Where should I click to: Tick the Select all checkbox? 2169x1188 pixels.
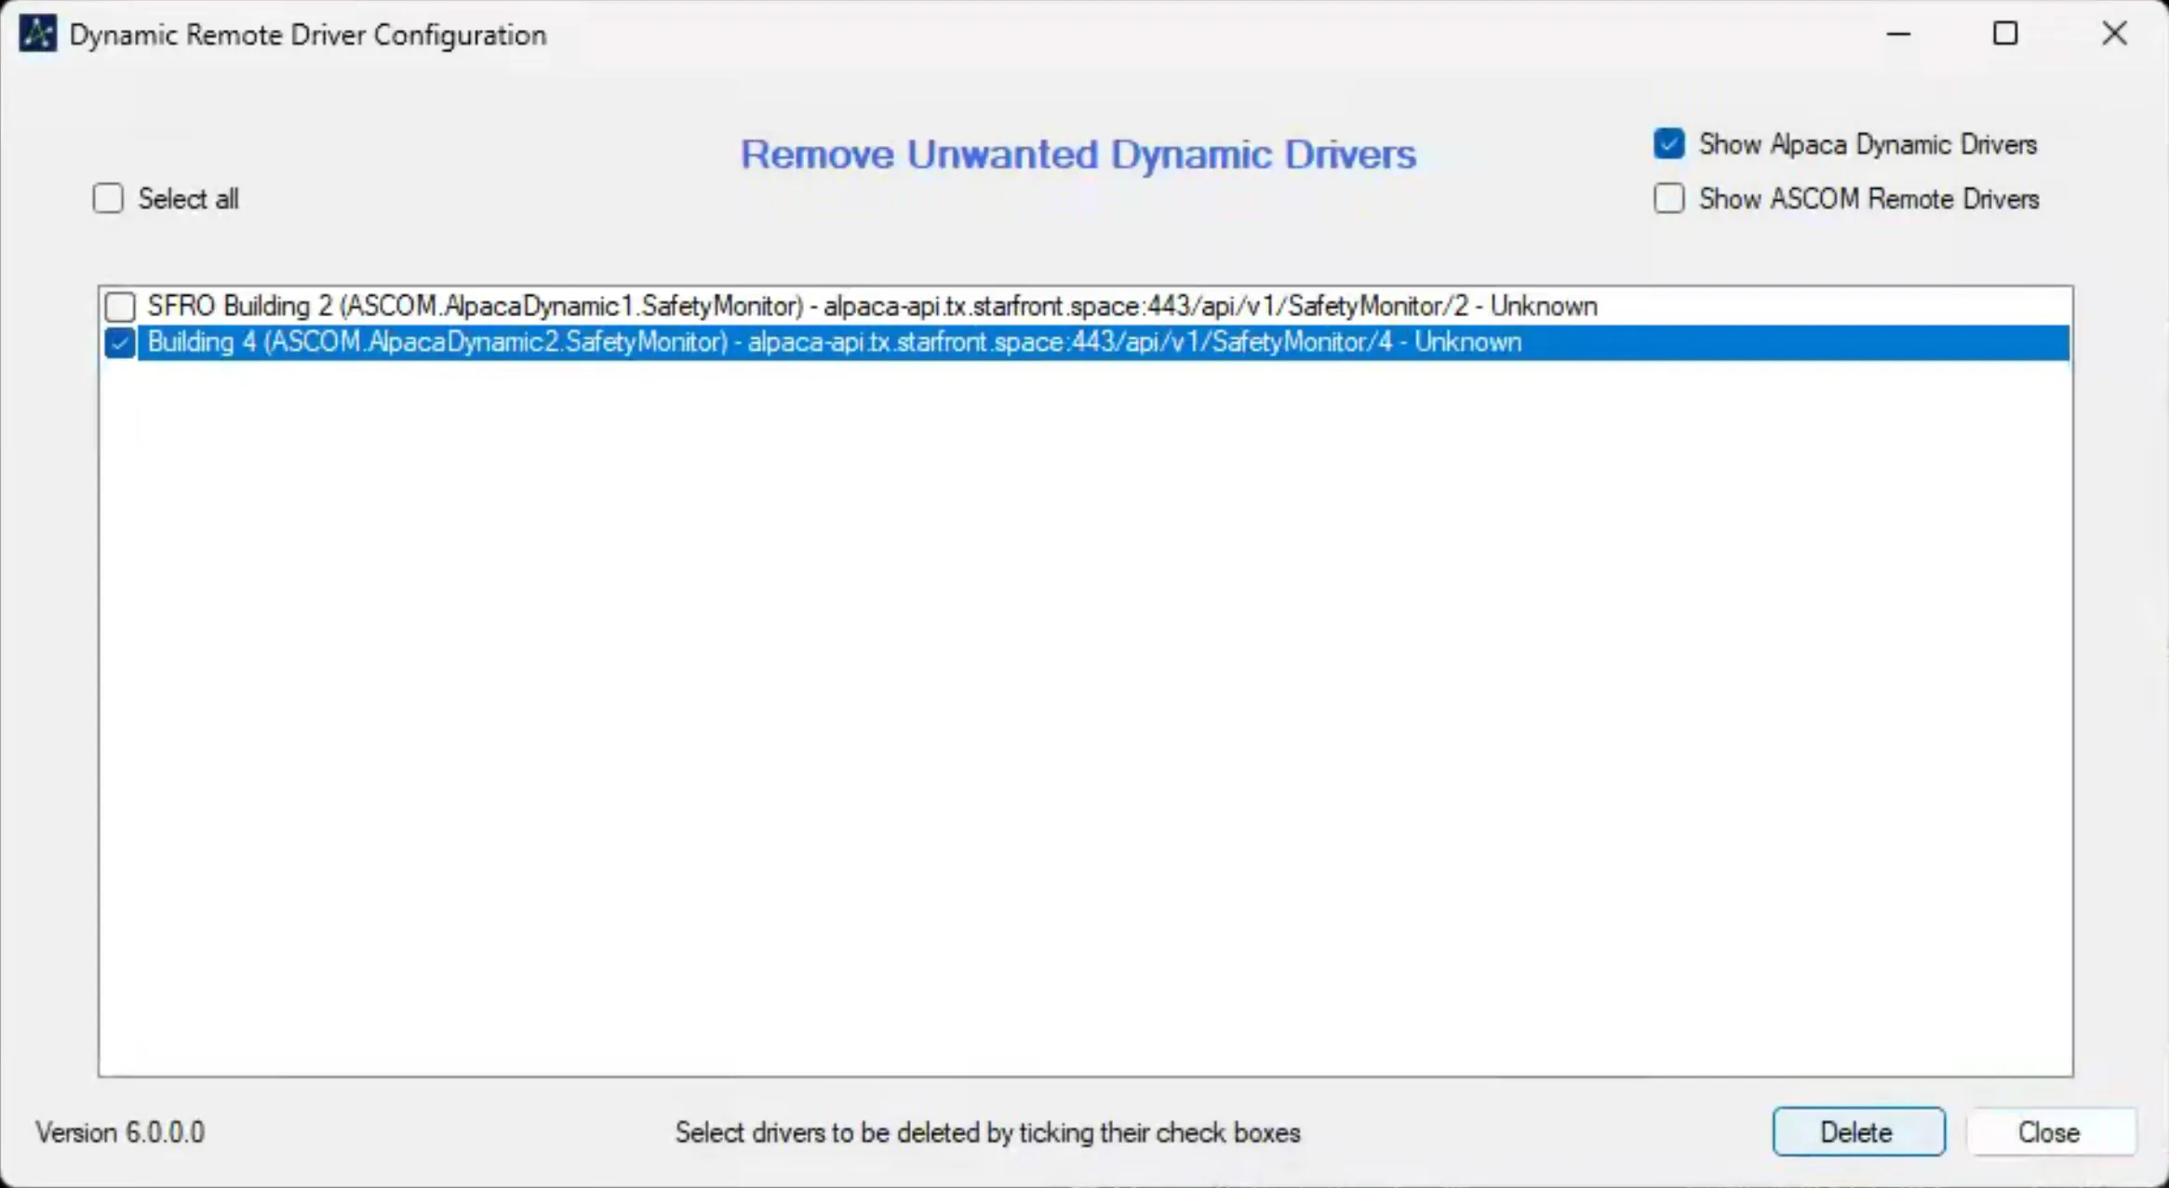pyautogui.click(x=108, y=198)
